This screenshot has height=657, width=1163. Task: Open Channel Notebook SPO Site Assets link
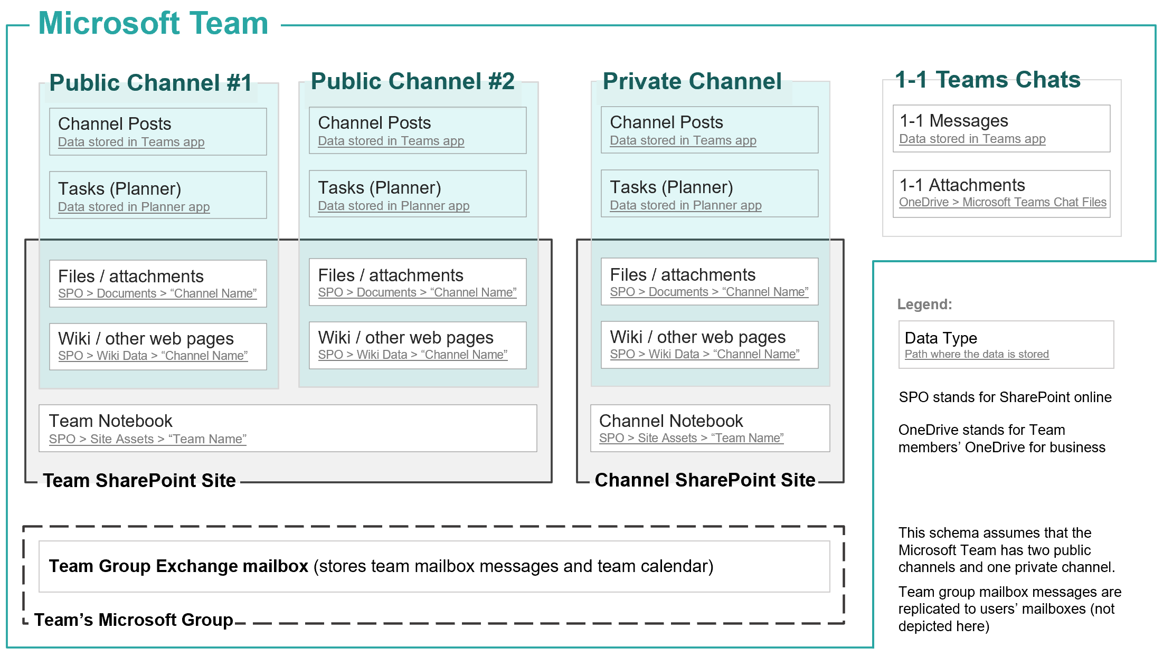pyautogui.click(x=691, y=438)
